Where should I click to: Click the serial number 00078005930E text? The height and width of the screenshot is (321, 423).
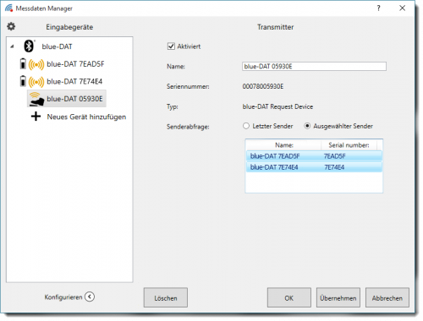(263, 86)
